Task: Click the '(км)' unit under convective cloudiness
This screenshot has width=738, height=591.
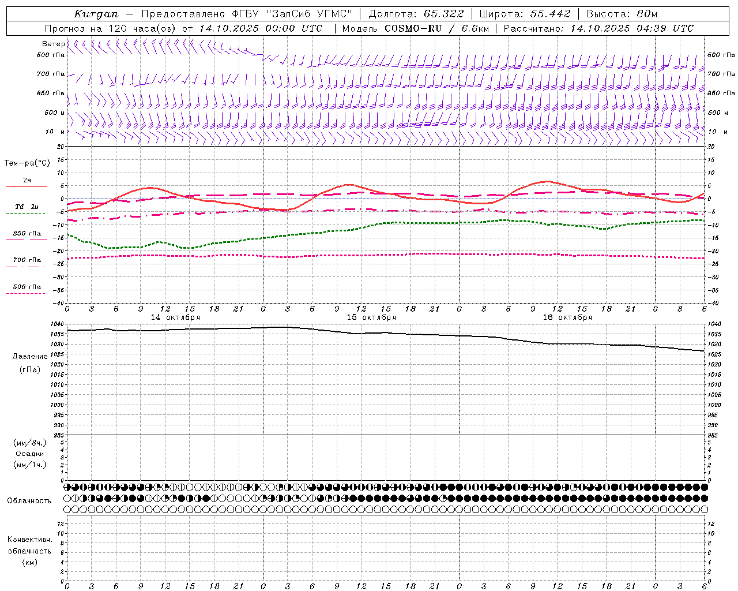Action: 30,562
